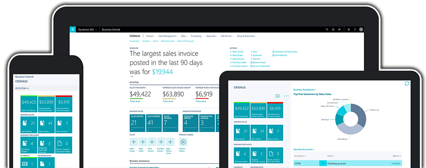Expand the Self-Service menu dropdown
Image resolution: width=426 pixels, height=168 pixels.
point(227,36)
